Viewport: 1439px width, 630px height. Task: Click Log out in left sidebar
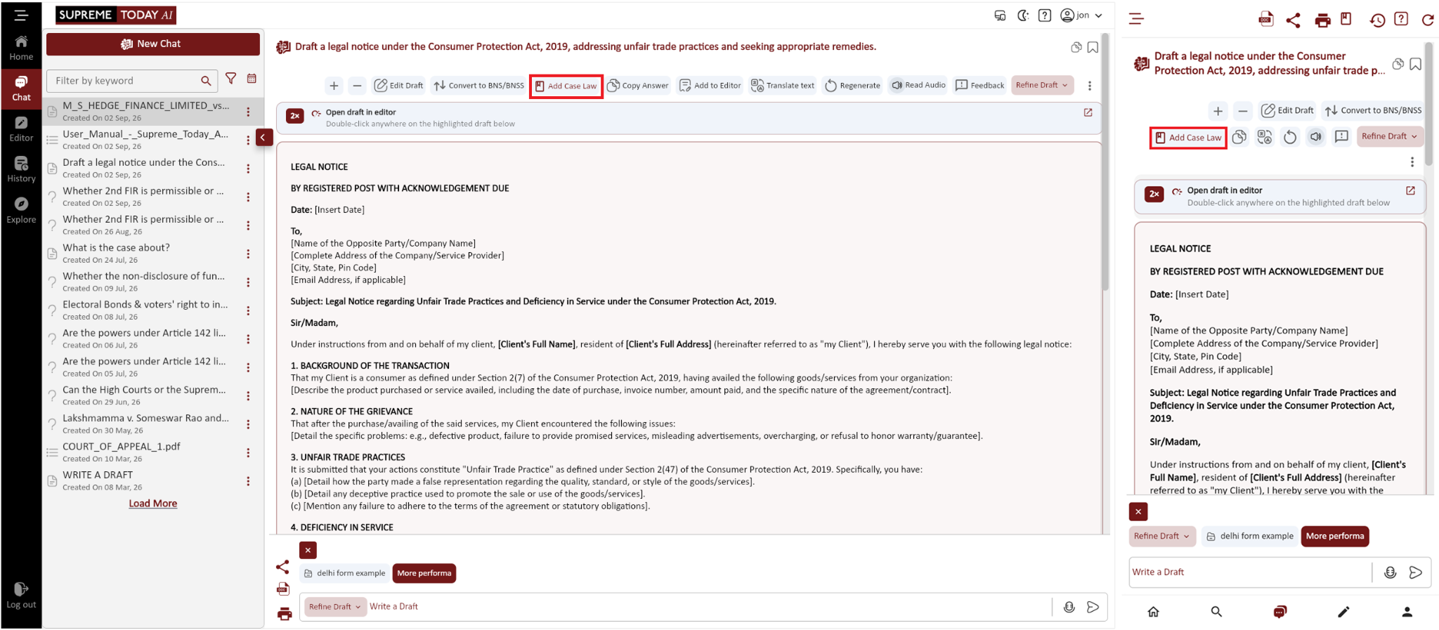click(x=21, y=595)
